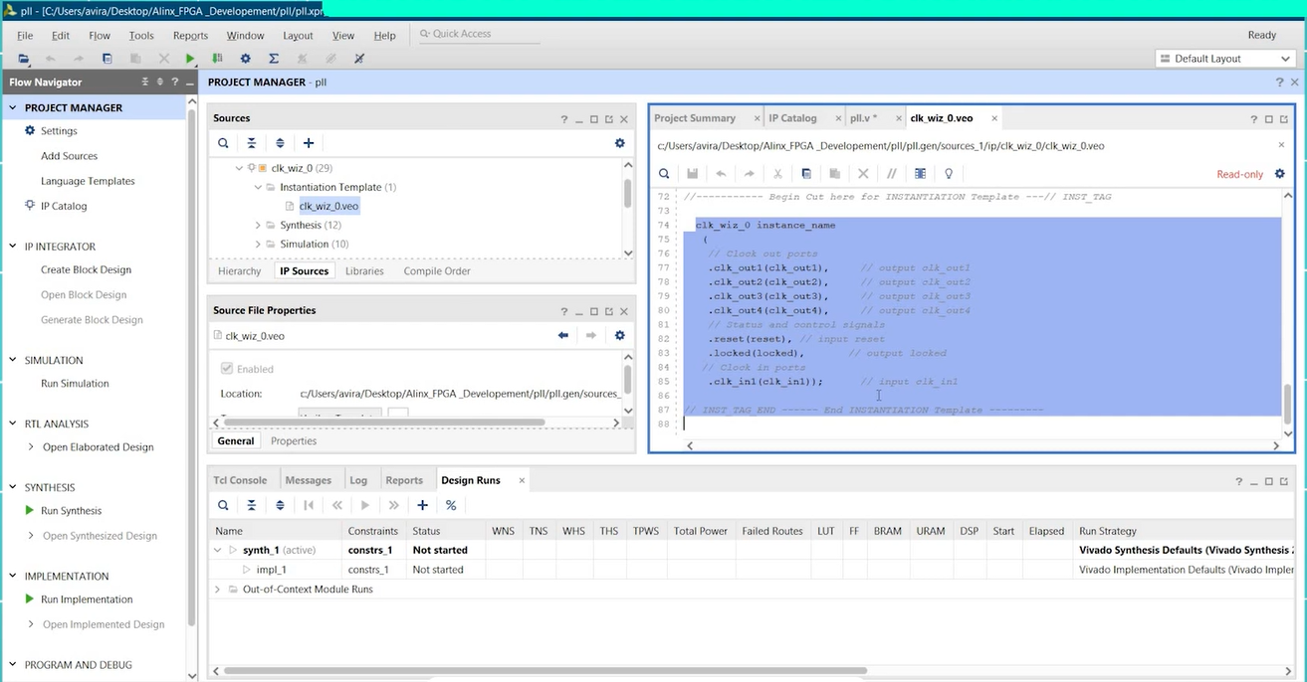Viewport: 1307px width, 682px height.
Task: Toggle column selection mode in editor toolbar
Action: point(920,174)
